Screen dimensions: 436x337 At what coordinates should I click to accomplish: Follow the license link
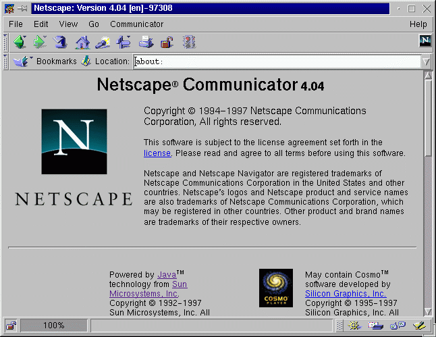pyautogui.click(x=157, y=153)
